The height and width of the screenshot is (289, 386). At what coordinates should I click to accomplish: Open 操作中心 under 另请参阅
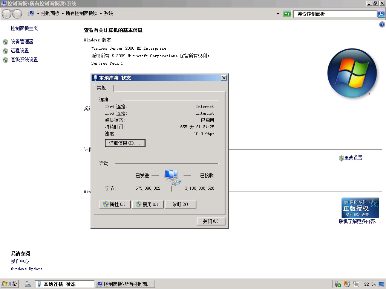click(20, 261)
